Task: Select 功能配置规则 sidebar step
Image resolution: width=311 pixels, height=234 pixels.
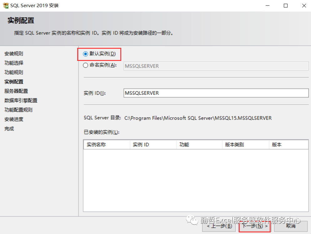Action: click(18, 110)
